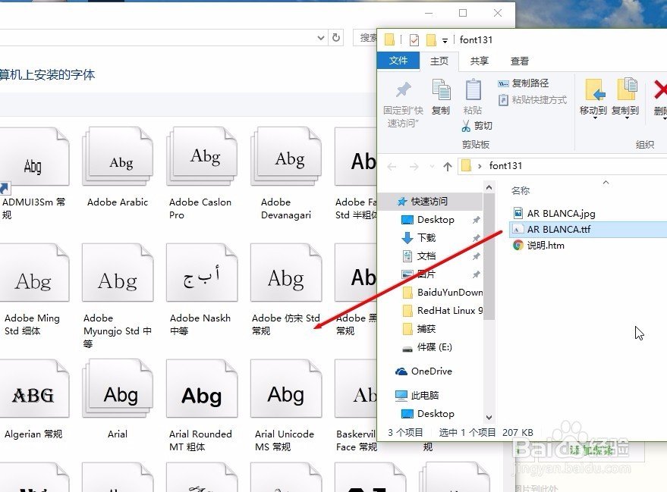The width and height of the screenshot is (667, 492).
Task: Open Desktop under Quick access
Action: click(x=436, y=220)
